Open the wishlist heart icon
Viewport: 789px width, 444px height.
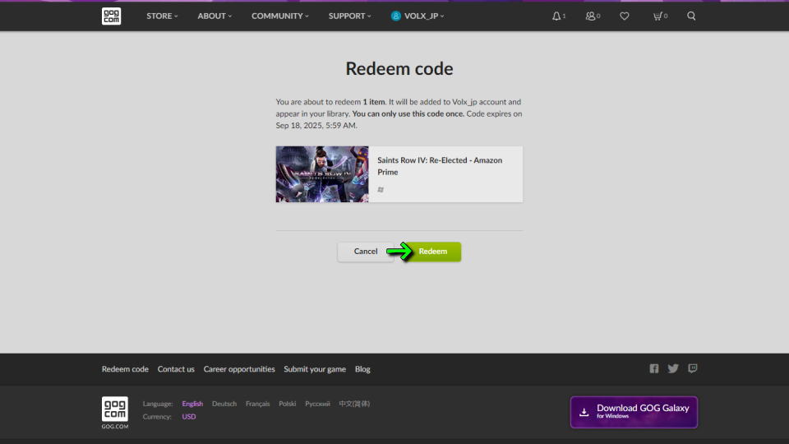point(625,16)
